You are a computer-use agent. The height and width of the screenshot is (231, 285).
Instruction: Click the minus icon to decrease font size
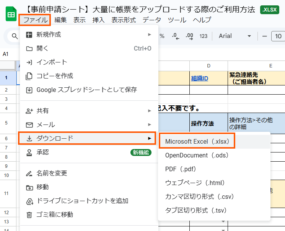pos(264,36)
